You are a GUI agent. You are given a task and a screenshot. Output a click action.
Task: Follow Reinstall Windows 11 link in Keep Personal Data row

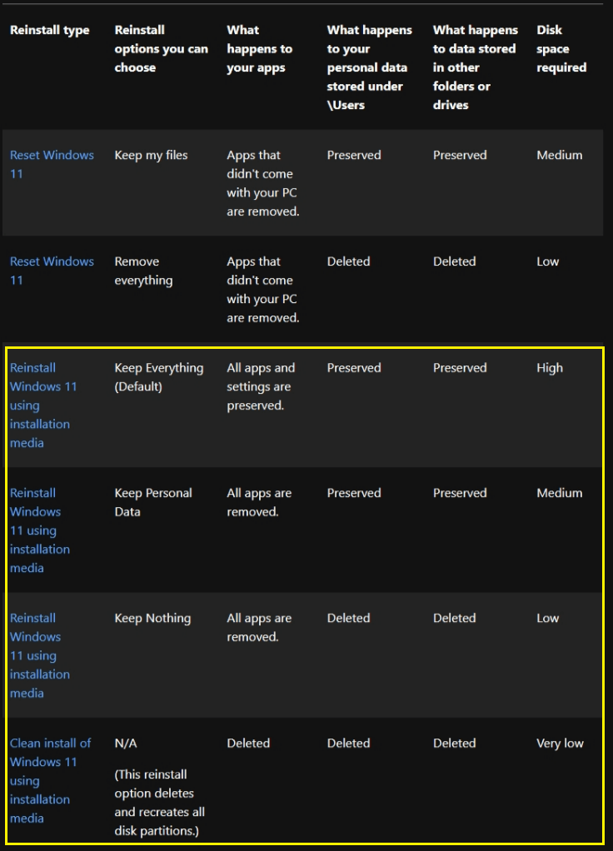pos(40,530)
